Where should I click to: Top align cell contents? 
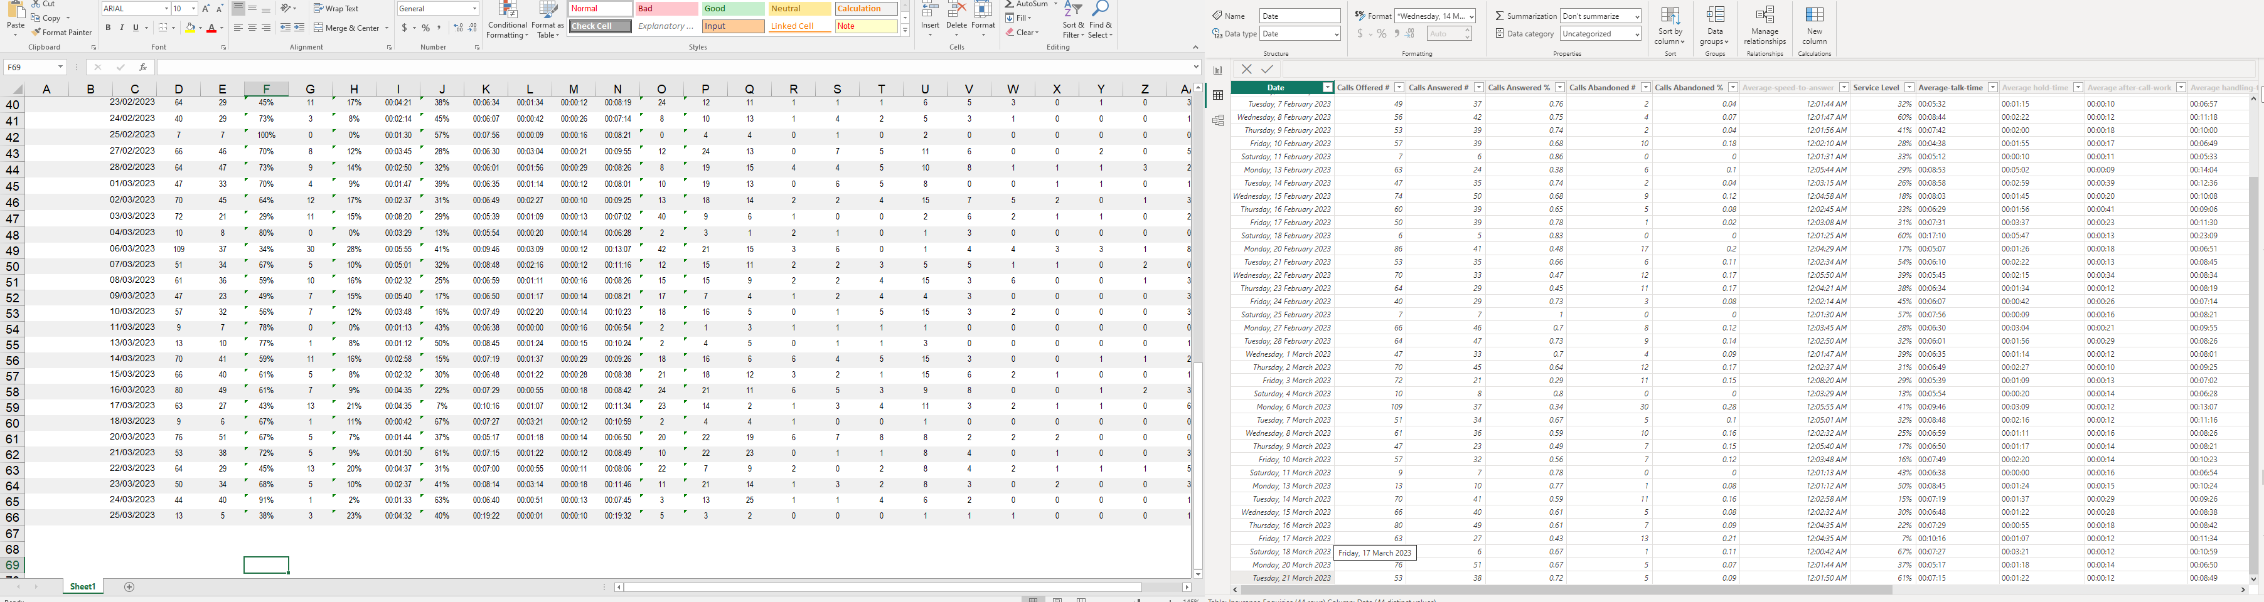[238, 9]
